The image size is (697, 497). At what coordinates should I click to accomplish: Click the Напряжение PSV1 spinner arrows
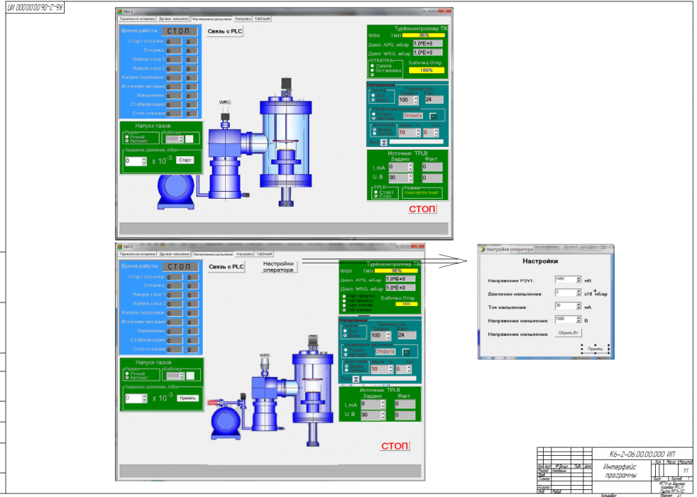pos(579,280)
